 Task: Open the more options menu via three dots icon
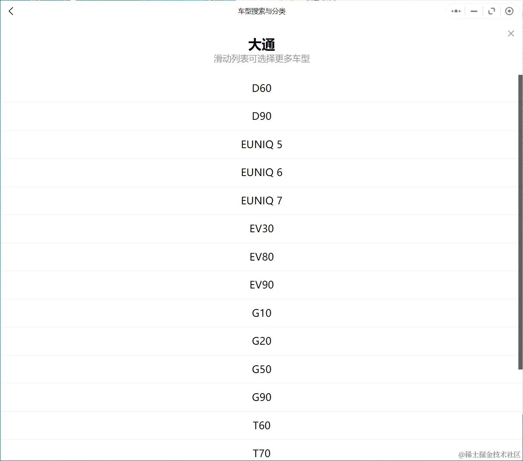(x=456, y=11)
